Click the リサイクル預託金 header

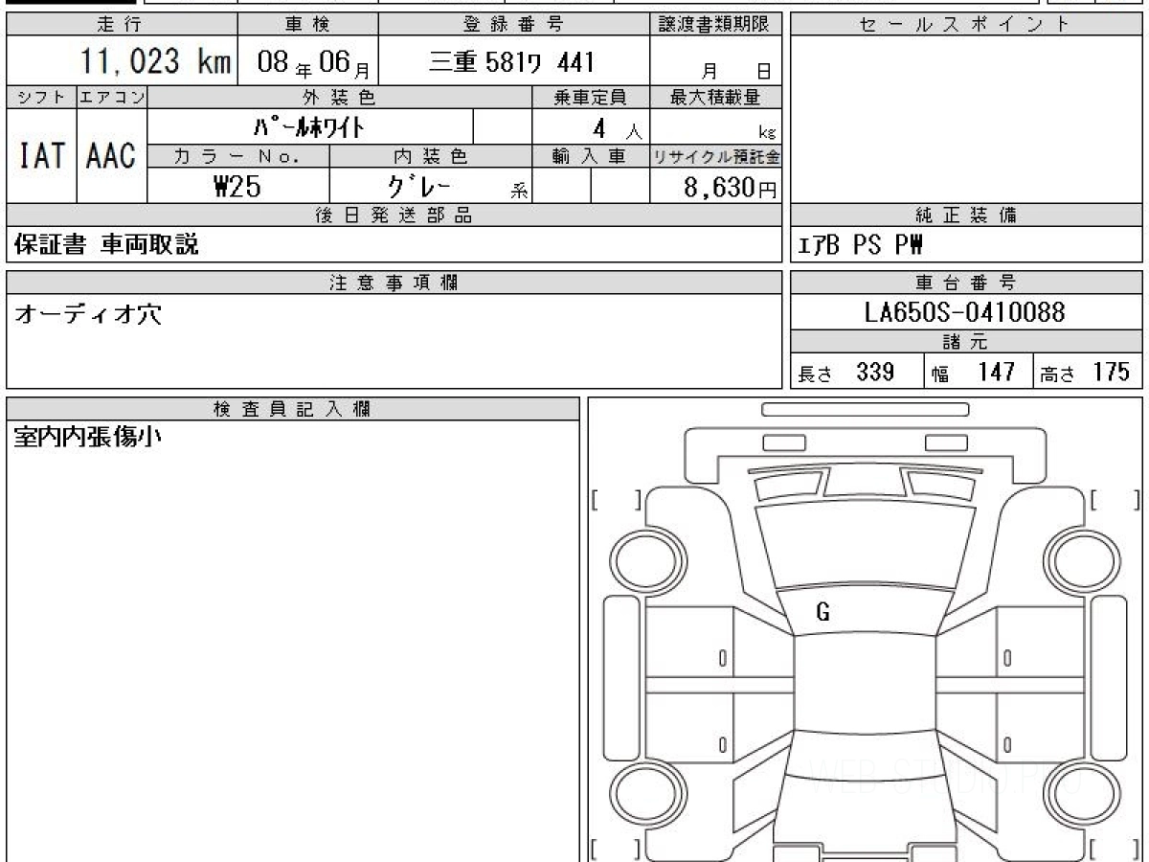click(x=716, y=156)
